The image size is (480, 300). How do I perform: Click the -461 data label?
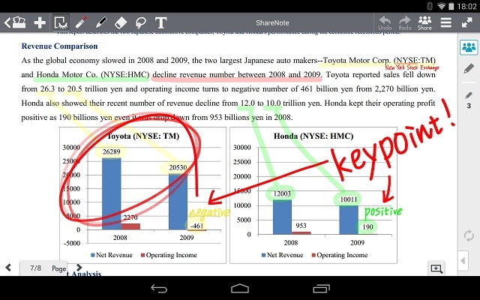[x=196, y=226]
